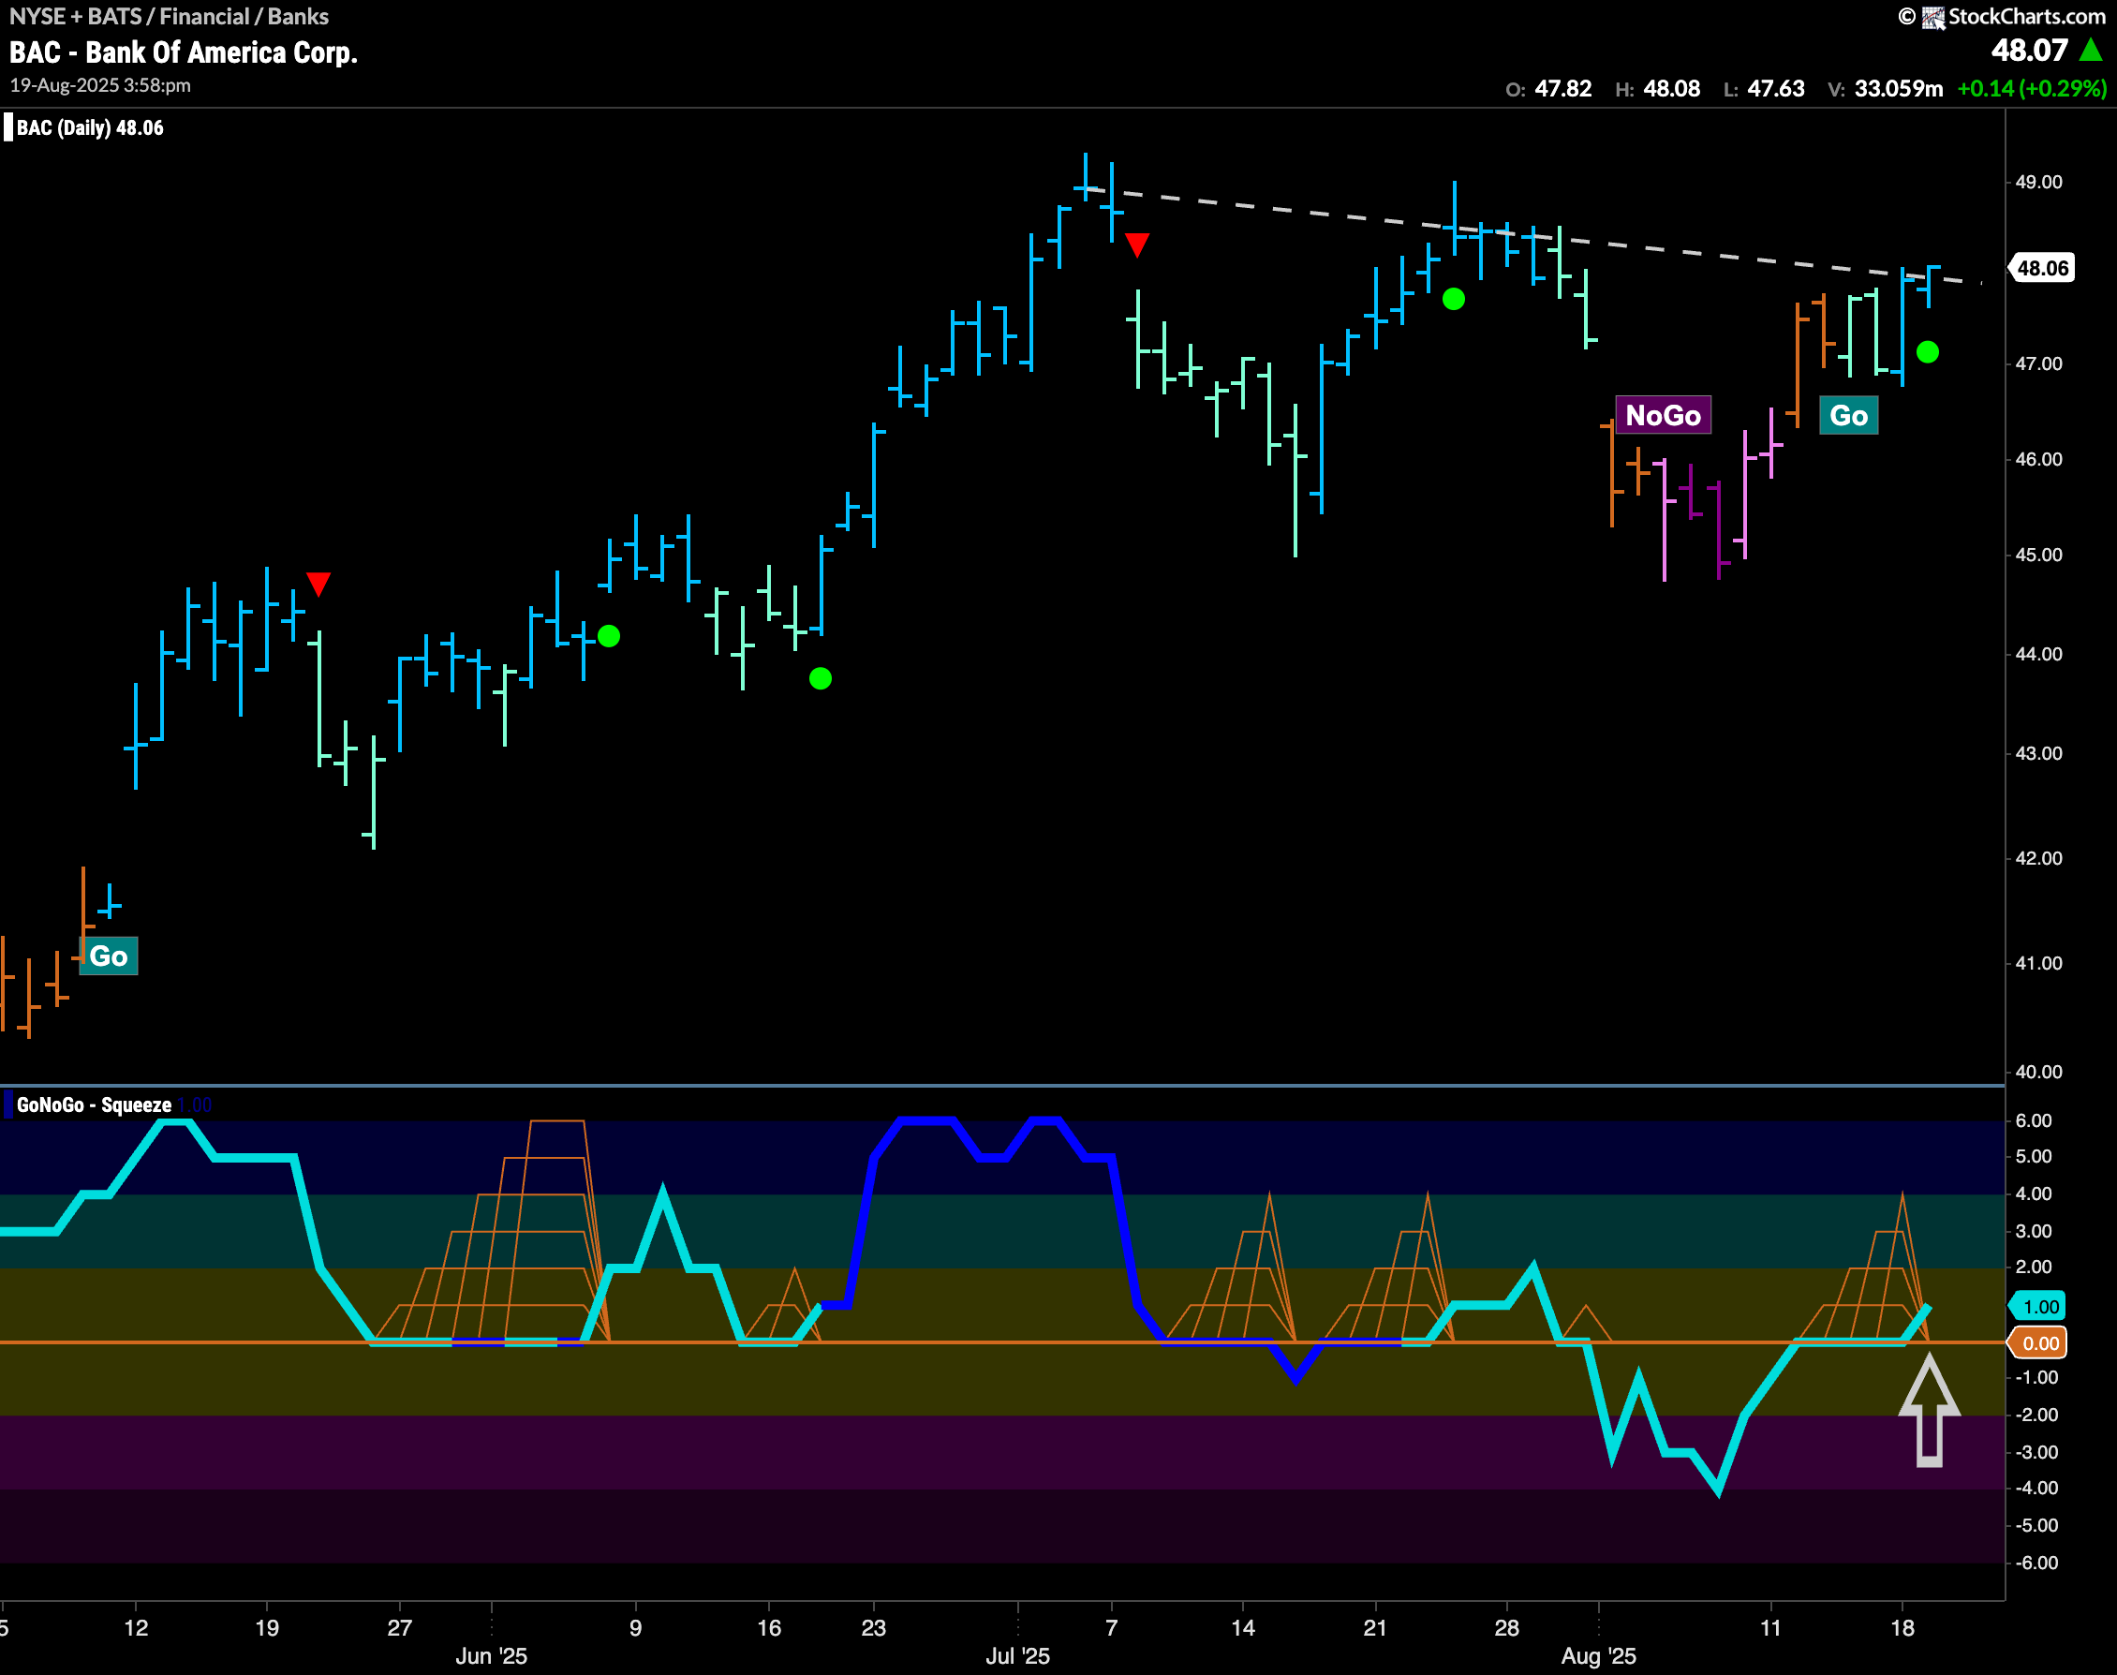Click the 49.00 price axis label
This screenshot has height=1675, width=2117.
[x=2038, y=183]
